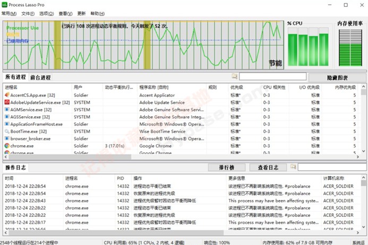
Task: Click the % CPU core bars meter
Action: point(308,47)
